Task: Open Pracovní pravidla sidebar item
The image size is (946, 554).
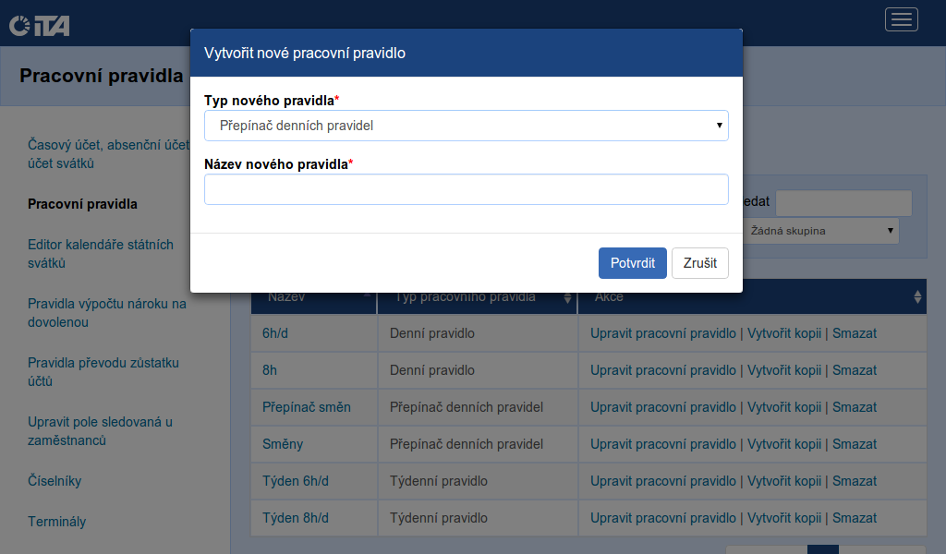Action: (x=82, y=204)
